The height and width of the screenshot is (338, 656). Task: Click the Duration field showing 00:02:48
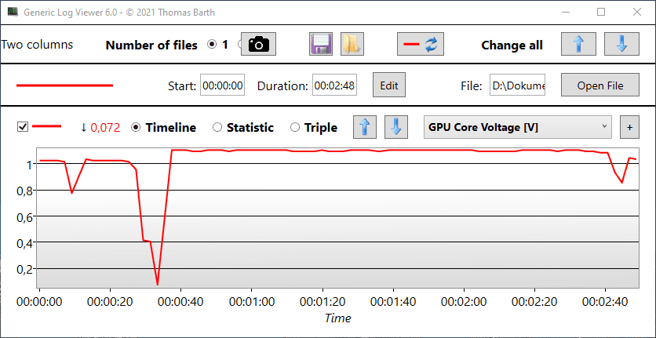point(335,85)
